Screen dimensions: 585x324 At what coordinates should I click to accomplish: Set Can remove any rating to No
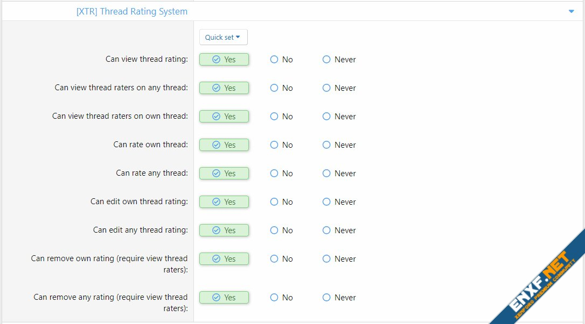coord(281,298)
